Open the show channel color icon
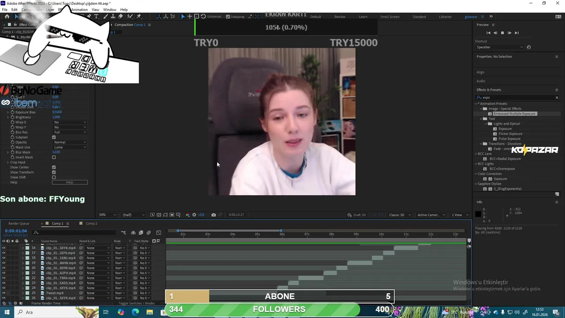This screenshot has width=565, height=318. (x=188, y=215)
